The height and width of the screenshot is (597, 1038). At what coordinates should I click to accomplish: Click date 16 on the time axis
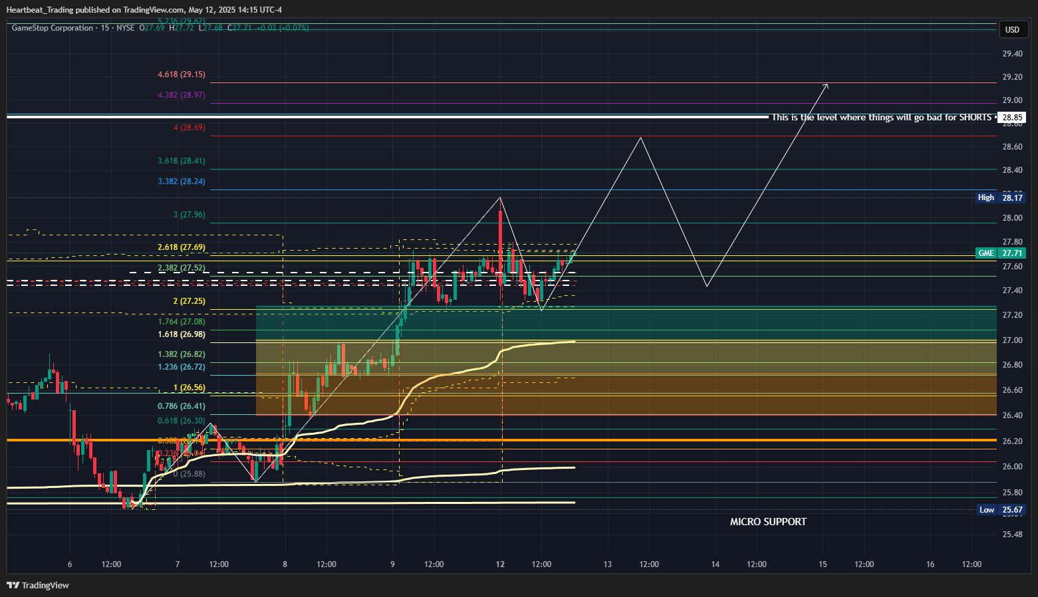point(930,564)
